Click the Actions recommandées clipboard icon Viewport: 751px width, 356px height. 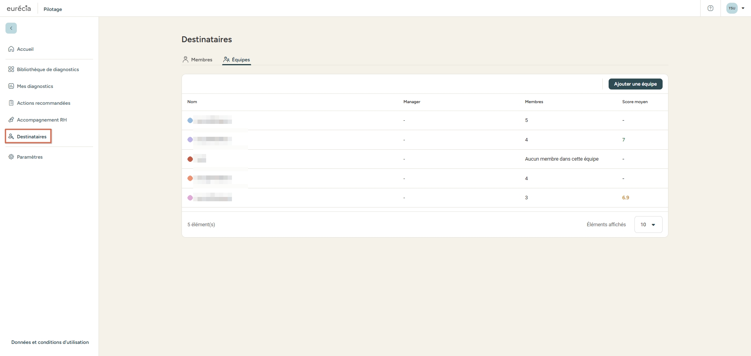pyautogui.click(x=11, y=103)
